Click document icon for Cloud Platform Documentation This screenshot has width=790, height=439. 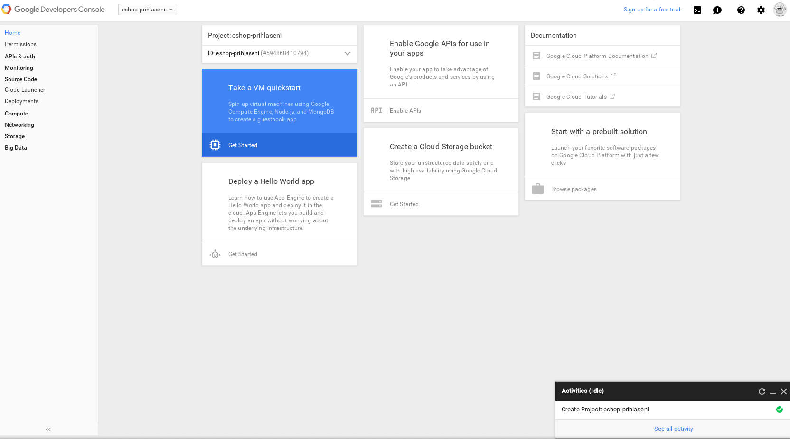tap(536, 56)
